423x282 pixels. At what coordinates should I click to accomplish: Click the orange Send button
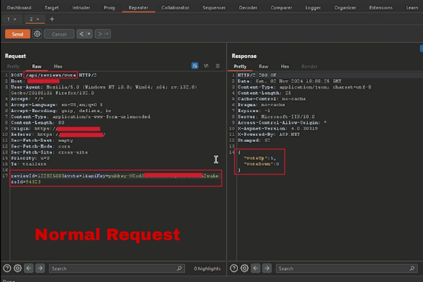pyautogui.click(x=18, y=34)
